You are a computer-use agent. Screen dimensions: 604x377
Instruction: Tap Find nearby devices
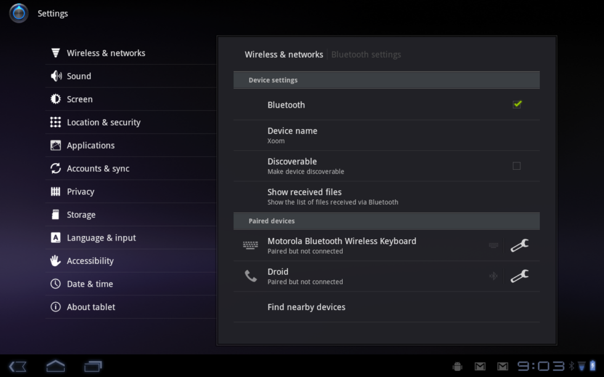(x=306, y=308)
